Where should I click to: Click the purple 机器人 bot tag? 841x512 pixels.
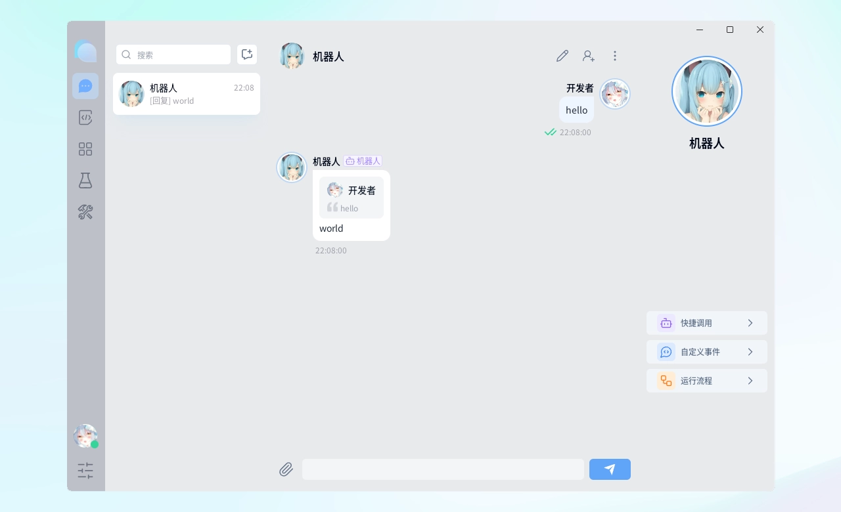363,161
